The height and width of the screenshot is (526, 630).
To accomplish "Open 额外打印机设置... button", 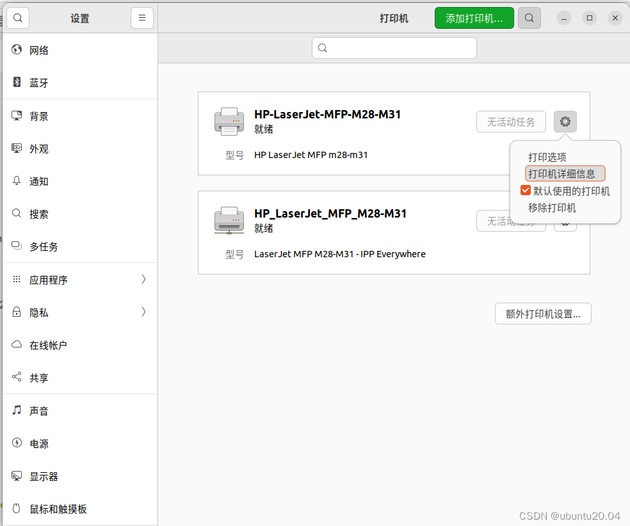I will pos(543,314).
